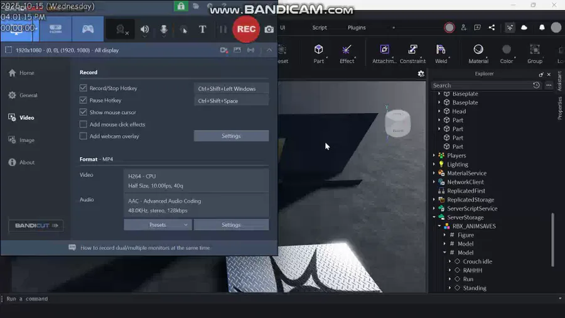Open the Material tool in Roblox Studio
Image resolution: width=565 pixels, height=318 pixels.
click(x=478, y=53)
